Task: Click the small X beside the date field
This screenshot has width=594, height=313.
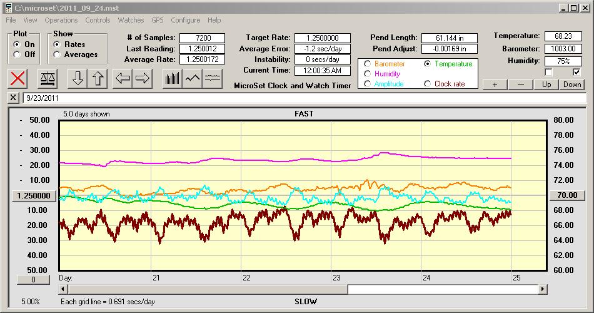Action: (x=13, y=98)
